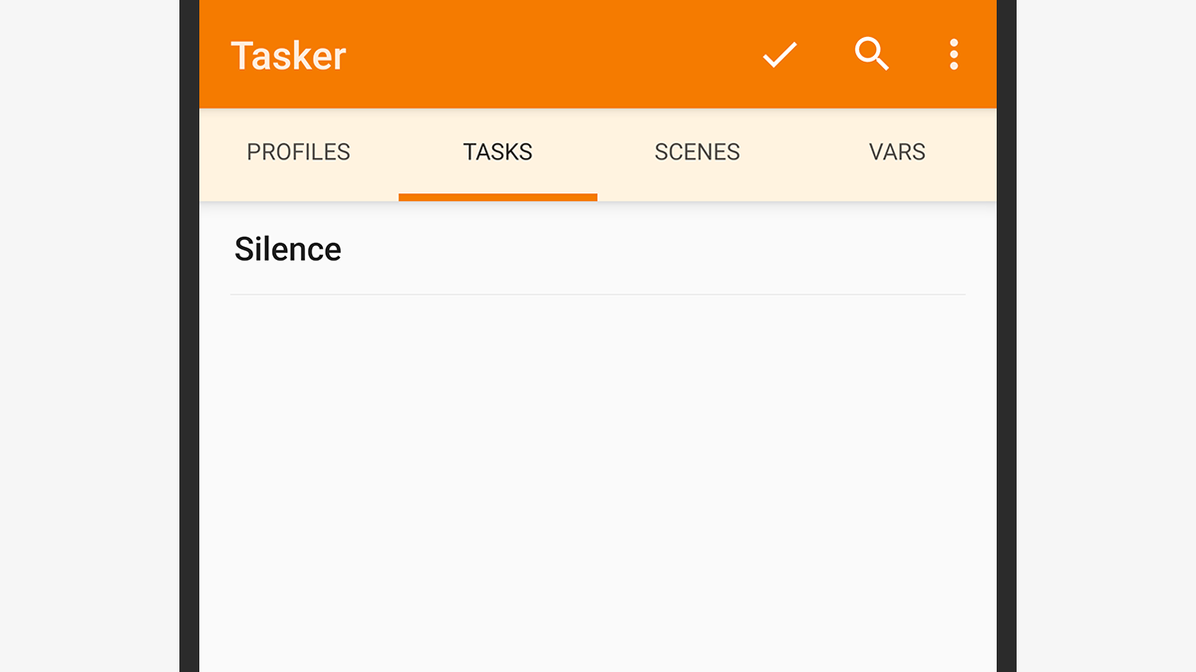1196x672 pixels.
Task: Click the orange underline beneath TASKS
Action: [497, 197]
